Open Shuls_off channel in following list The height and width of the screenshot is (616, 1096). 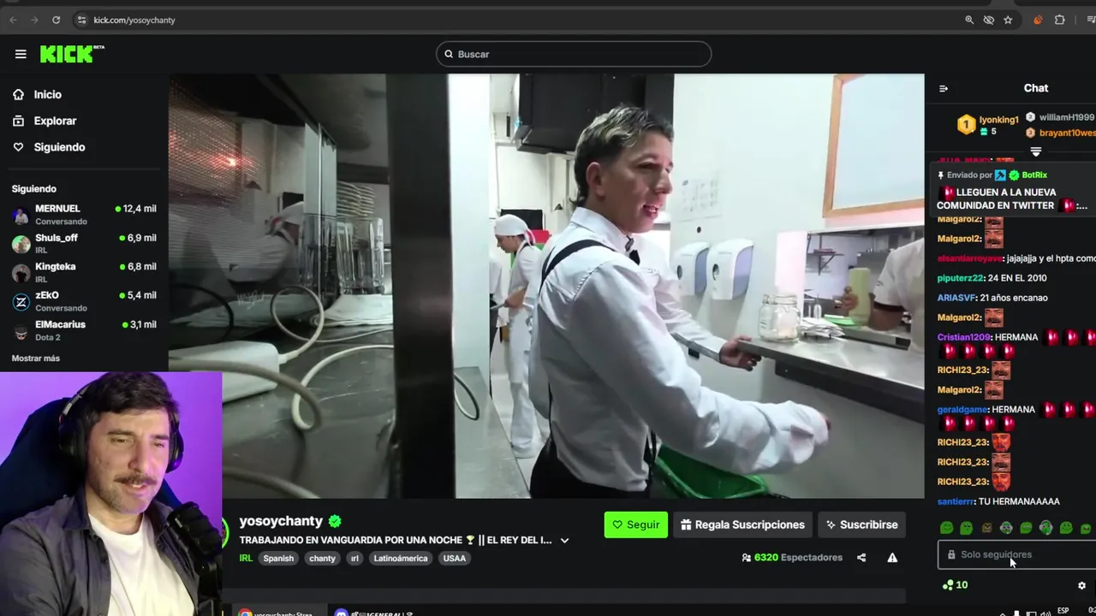click(x=84, y=244)
